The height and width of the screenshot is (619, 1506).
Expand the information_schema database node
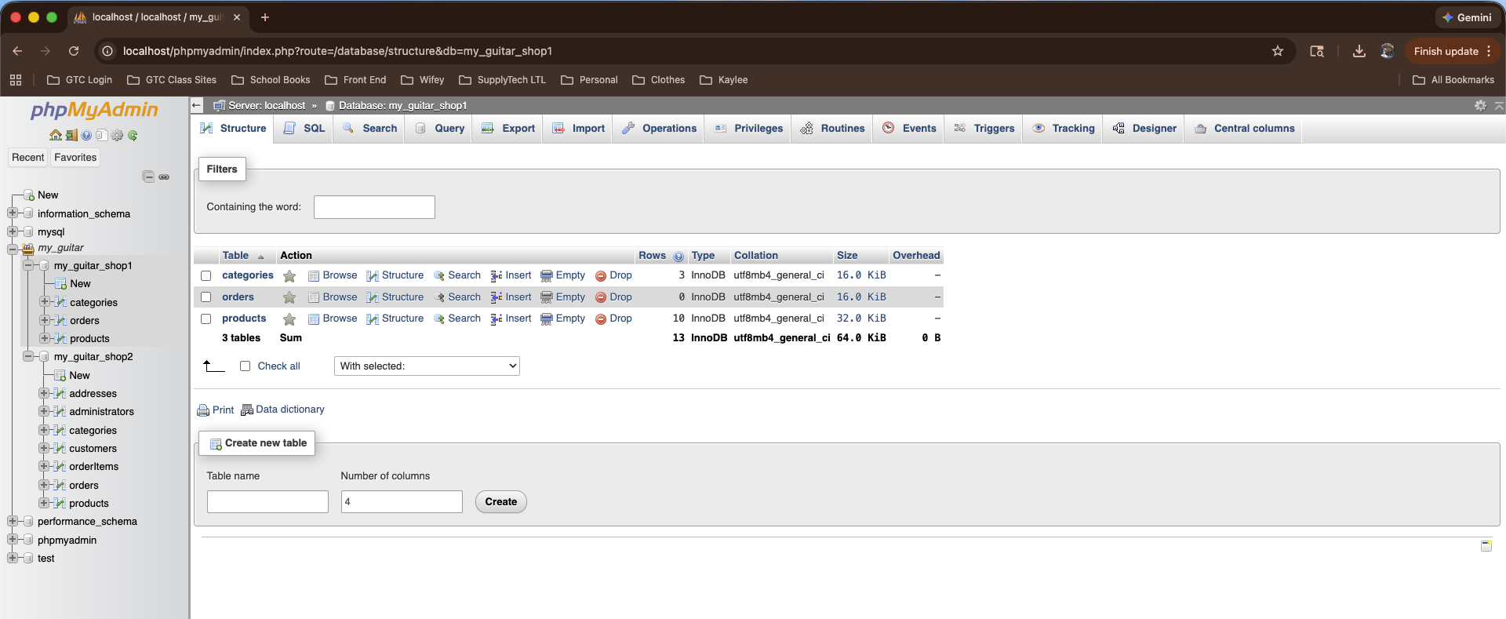click(13, 213)
